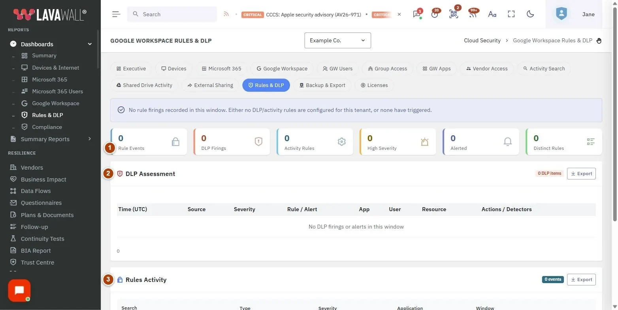Click the Cloud Security breadcrumb link
Screen dimensions: 618x310
pos(482,40)
